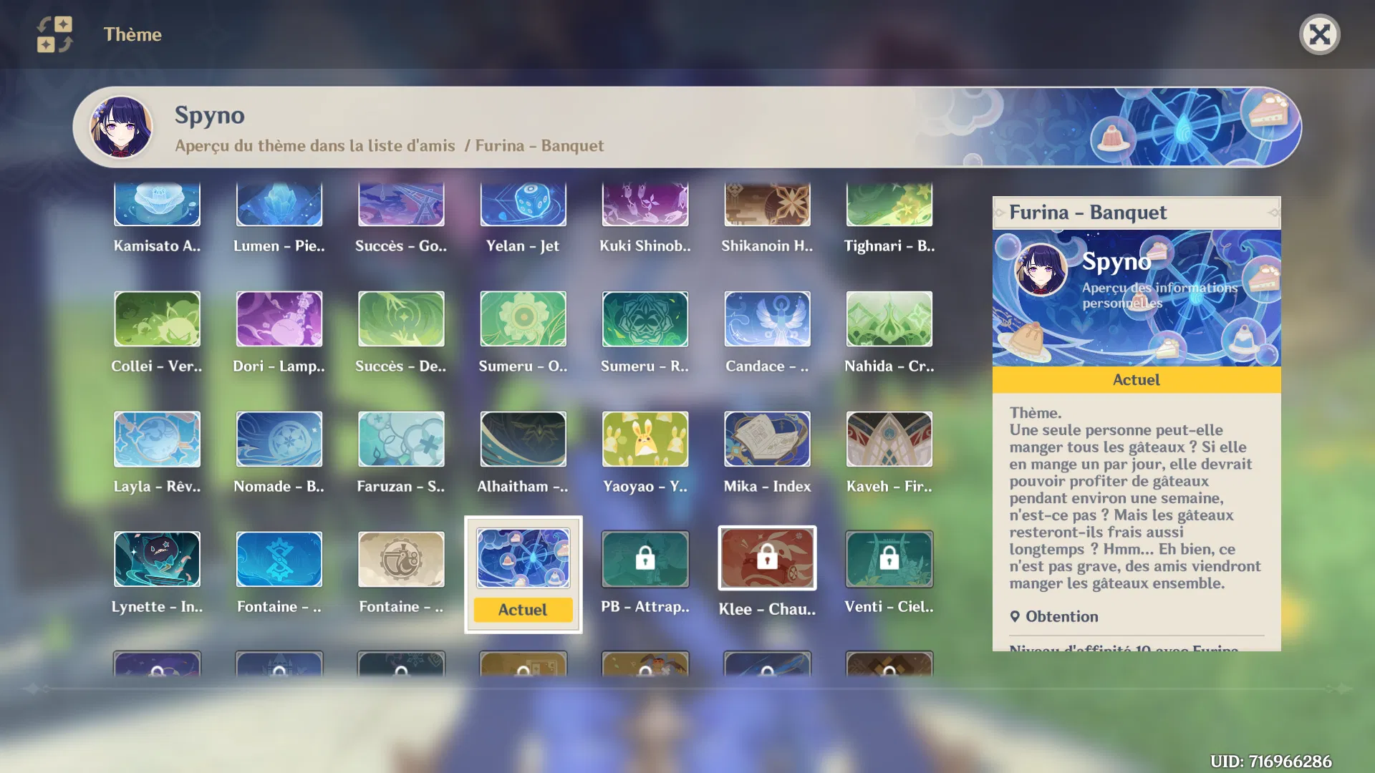Click the theme swap icon top-left
Screen dimensions: 1375x773
point(54,34)
